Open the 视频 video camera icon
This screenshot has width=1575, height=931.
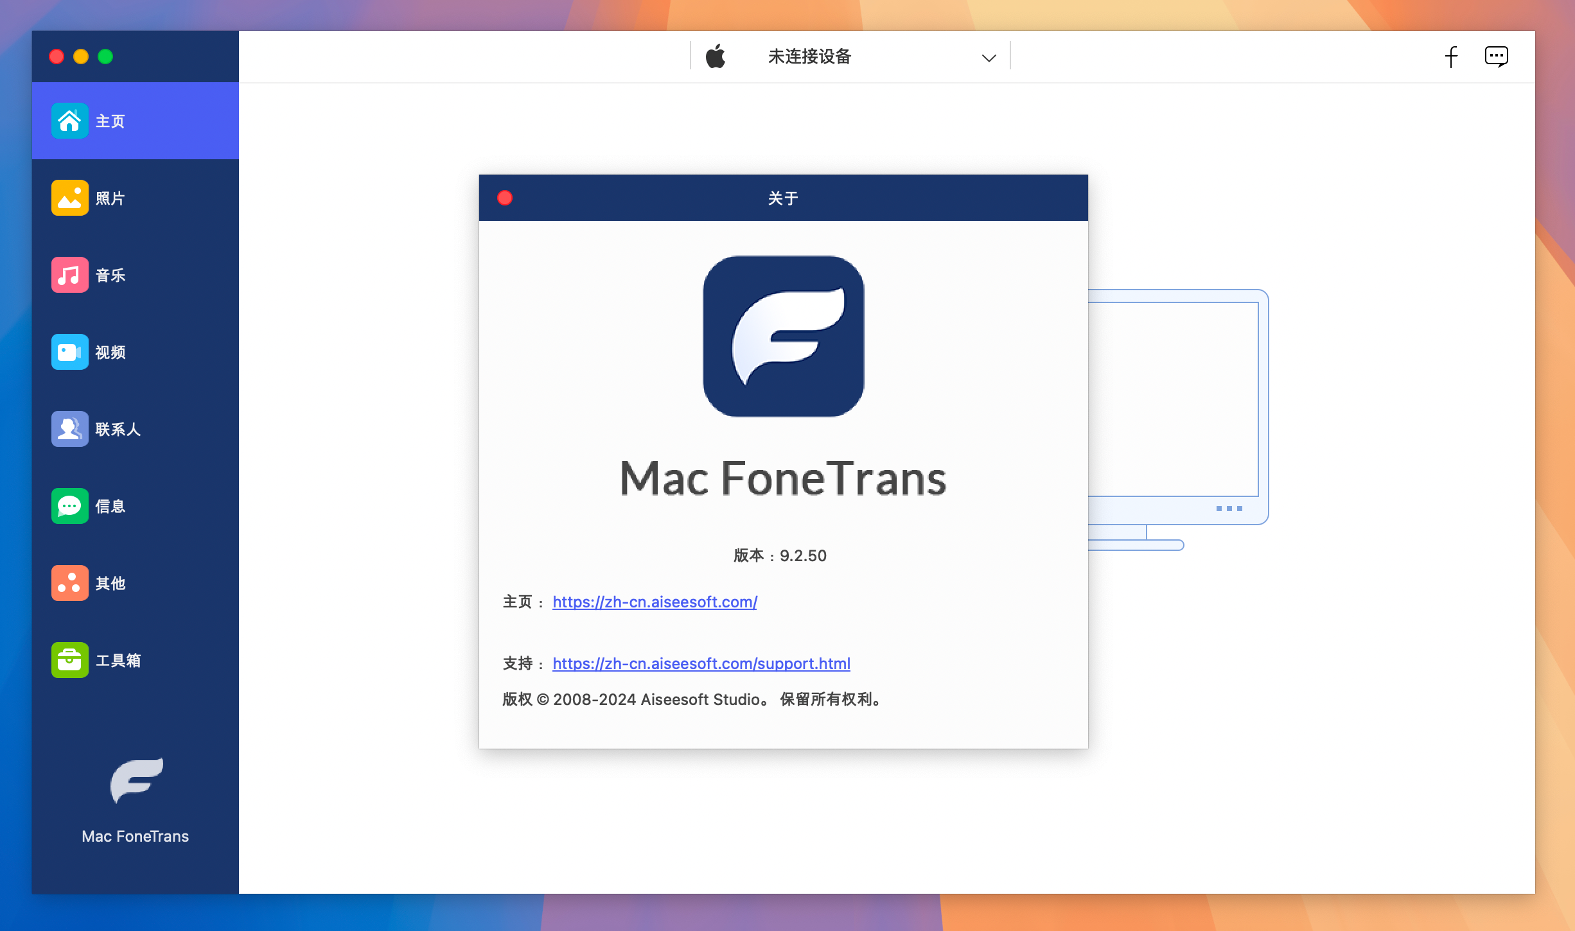coord(69,352)
